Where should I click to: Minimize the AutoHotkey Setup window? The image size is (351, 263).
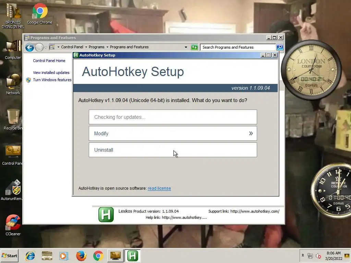pyautogui.click(x=263, y=55)
